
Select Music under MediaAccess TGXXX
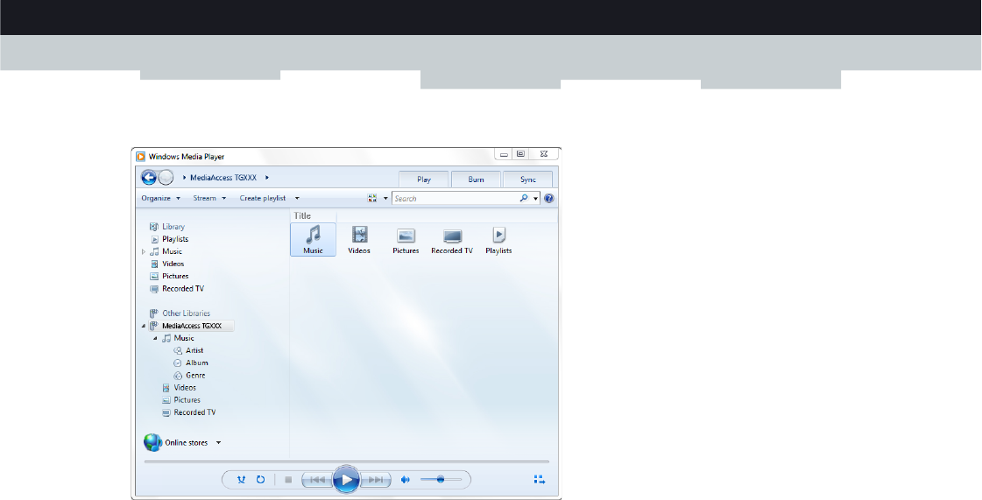pos(184,338)
